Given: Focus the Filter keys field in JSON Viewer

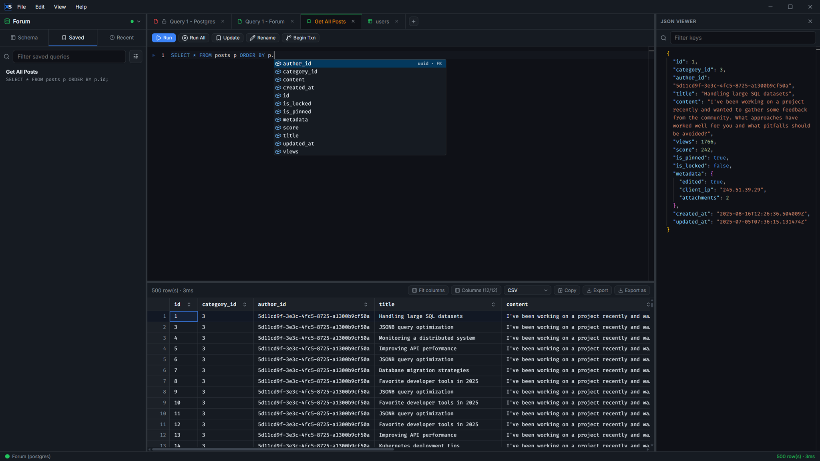Looking at the screenshot, I should click(743, 38).
